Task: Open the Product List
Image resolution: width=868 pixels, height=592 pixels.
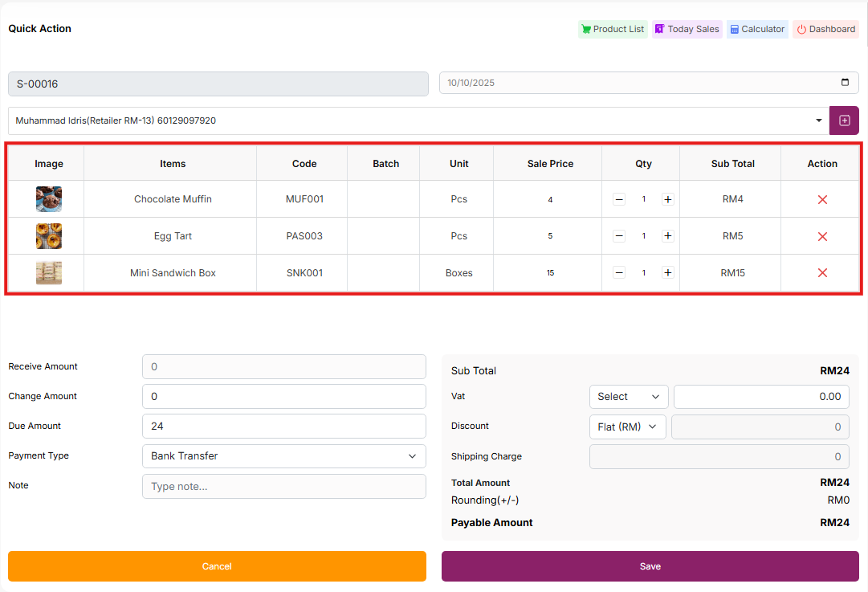Action: 613,29
